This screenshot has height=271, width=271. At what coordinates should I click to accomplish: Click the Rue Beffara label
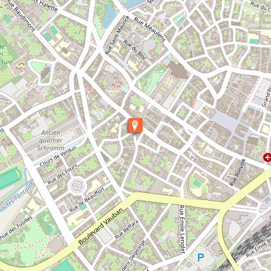click(126, 230)
